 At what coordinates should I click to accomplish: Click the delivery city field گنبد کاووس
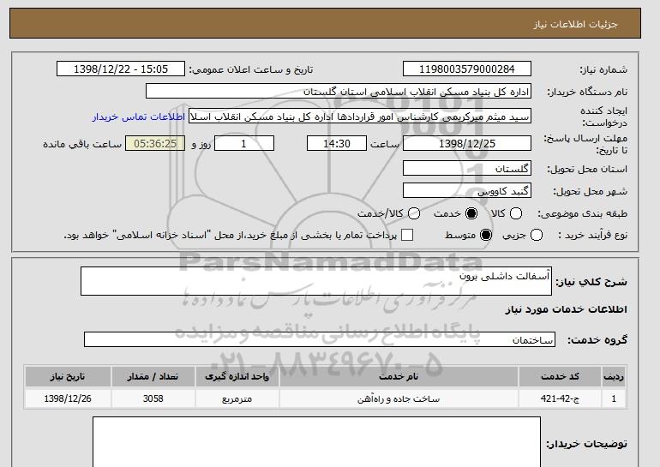(x=467, y=191)
